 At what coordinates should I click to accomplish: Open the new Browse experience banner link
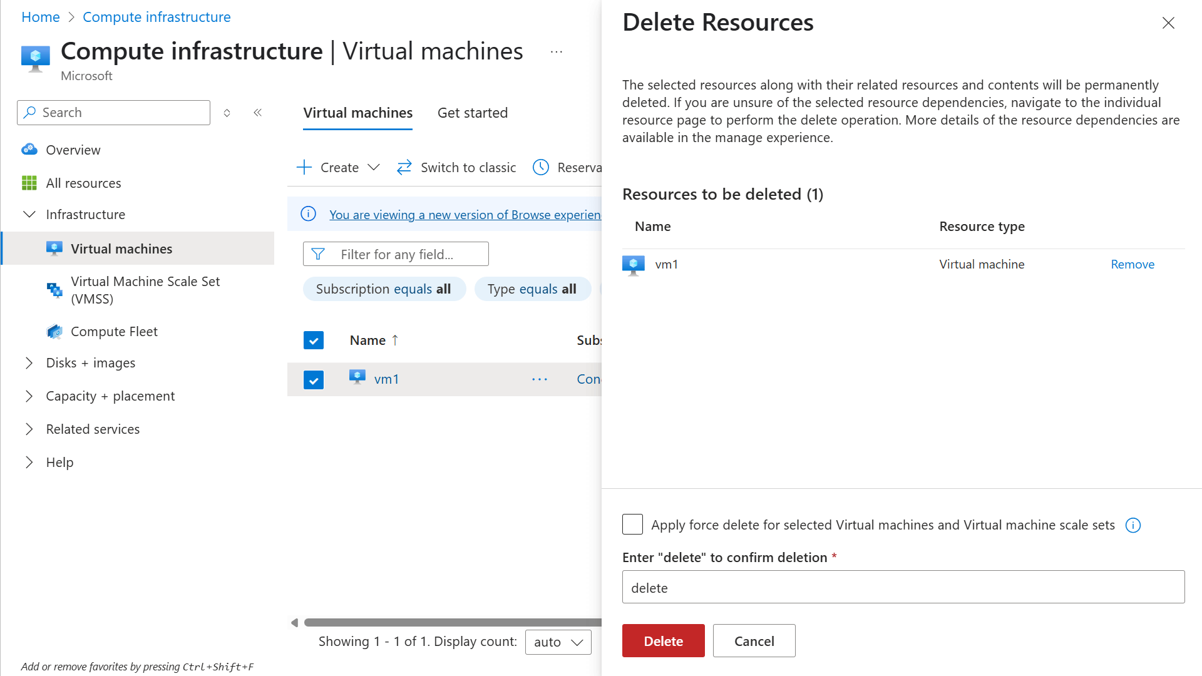[x=465, y=215]
